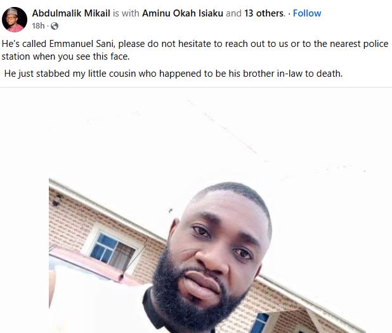Click the blue building window in photo
The image size is (392, 333).
coord(112,251)
